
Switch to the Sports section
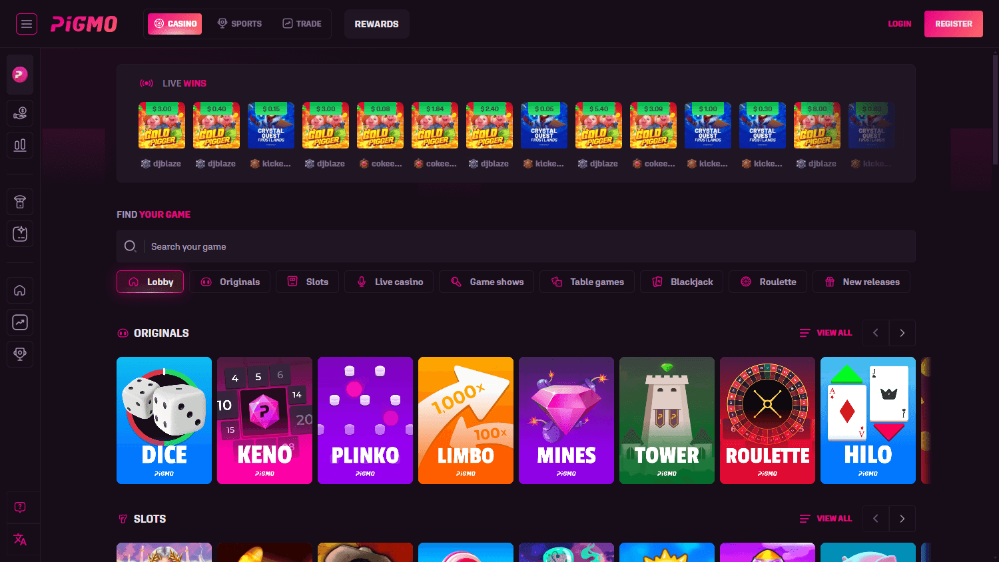click(x=240, y=24)
